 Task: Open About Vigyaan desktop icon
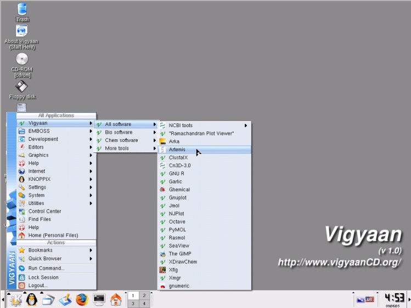[x=22, y=32]
